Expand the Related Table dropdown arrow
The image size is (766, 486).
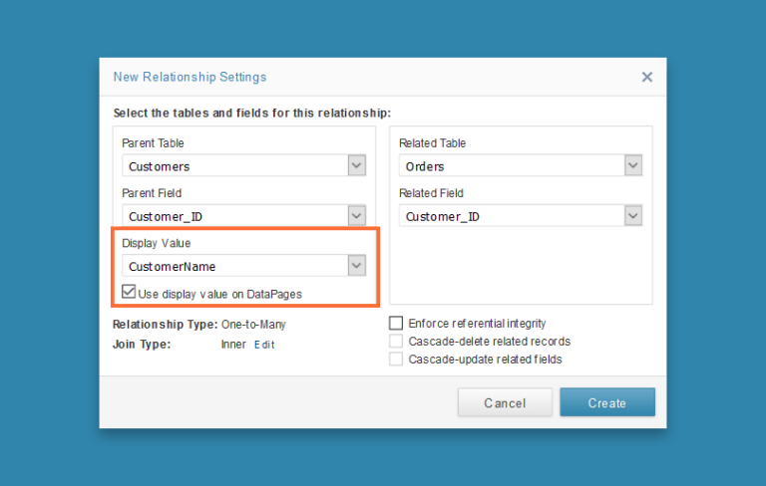(x=633, y=165)
